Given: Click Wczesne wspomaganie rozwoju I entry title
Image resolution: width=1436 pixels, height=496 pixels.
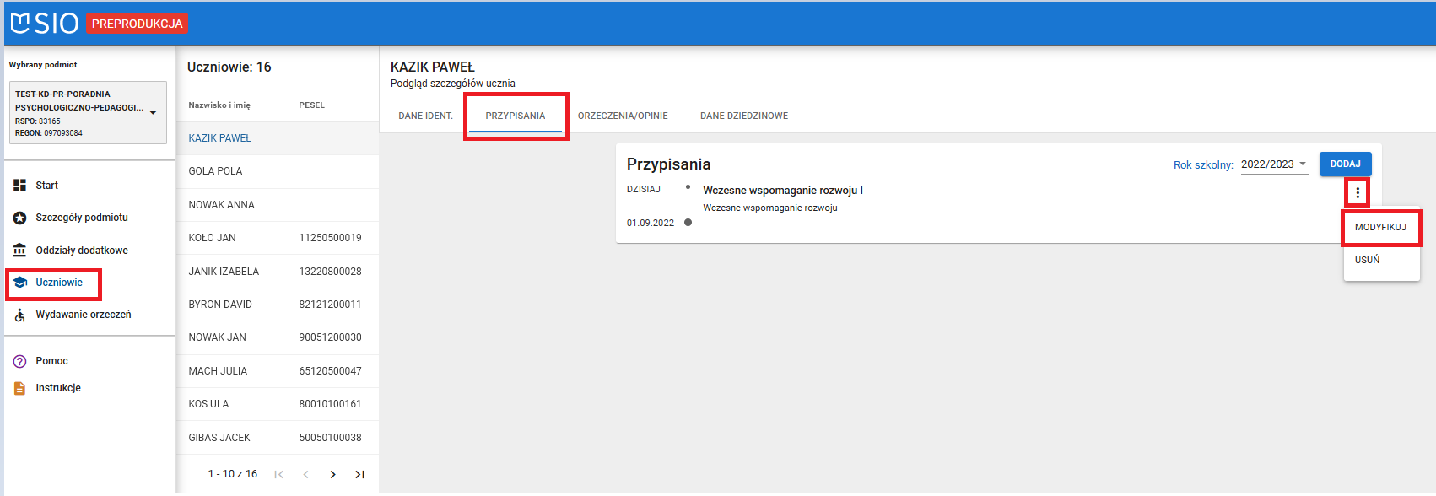Looking at the screenshot, I should point(783,191).
